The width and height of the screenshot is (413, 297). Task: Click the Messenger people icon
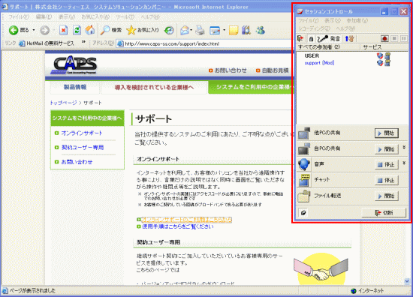[261, 31]
